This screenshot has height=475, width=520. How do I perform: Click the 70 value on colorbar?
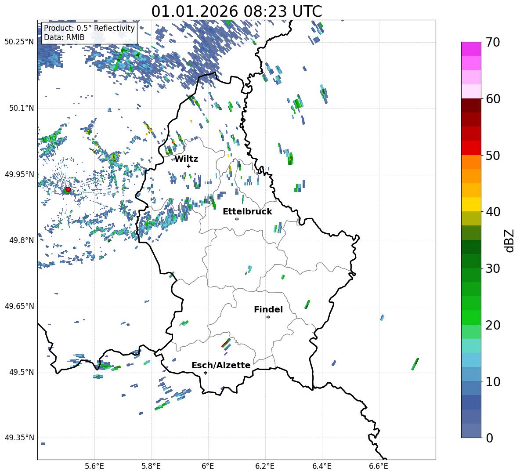point(492,43)
